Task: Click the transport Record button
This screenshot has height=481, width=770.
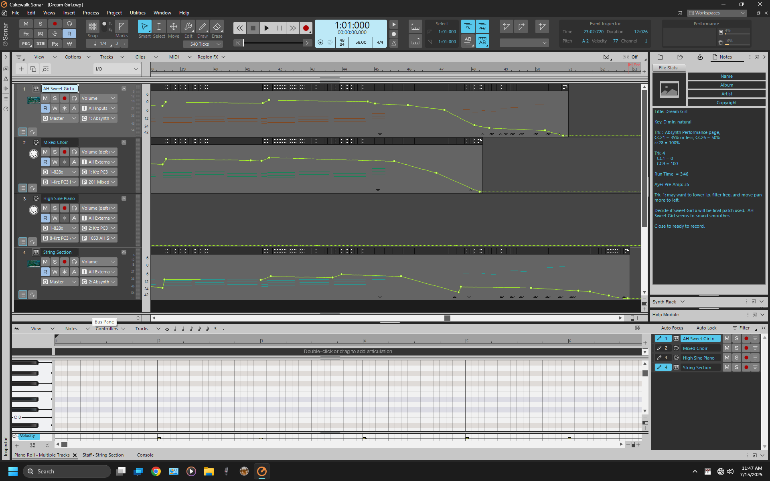Action: coord(306,28)
